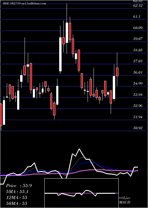Viewport: 148px width, 208px height.
Task: Select the 57.03 price axis label
Action: click(138, 61)
